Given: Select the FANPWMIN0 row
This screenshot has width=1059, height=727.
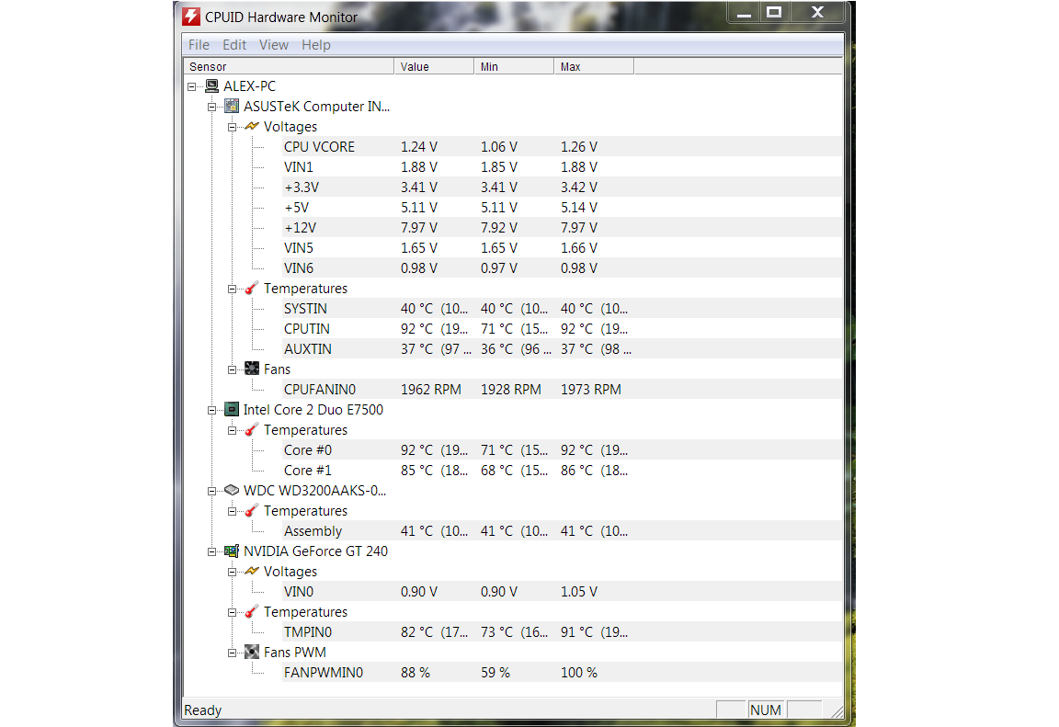Looking at the screenshot, I should (x=562, y=673).
